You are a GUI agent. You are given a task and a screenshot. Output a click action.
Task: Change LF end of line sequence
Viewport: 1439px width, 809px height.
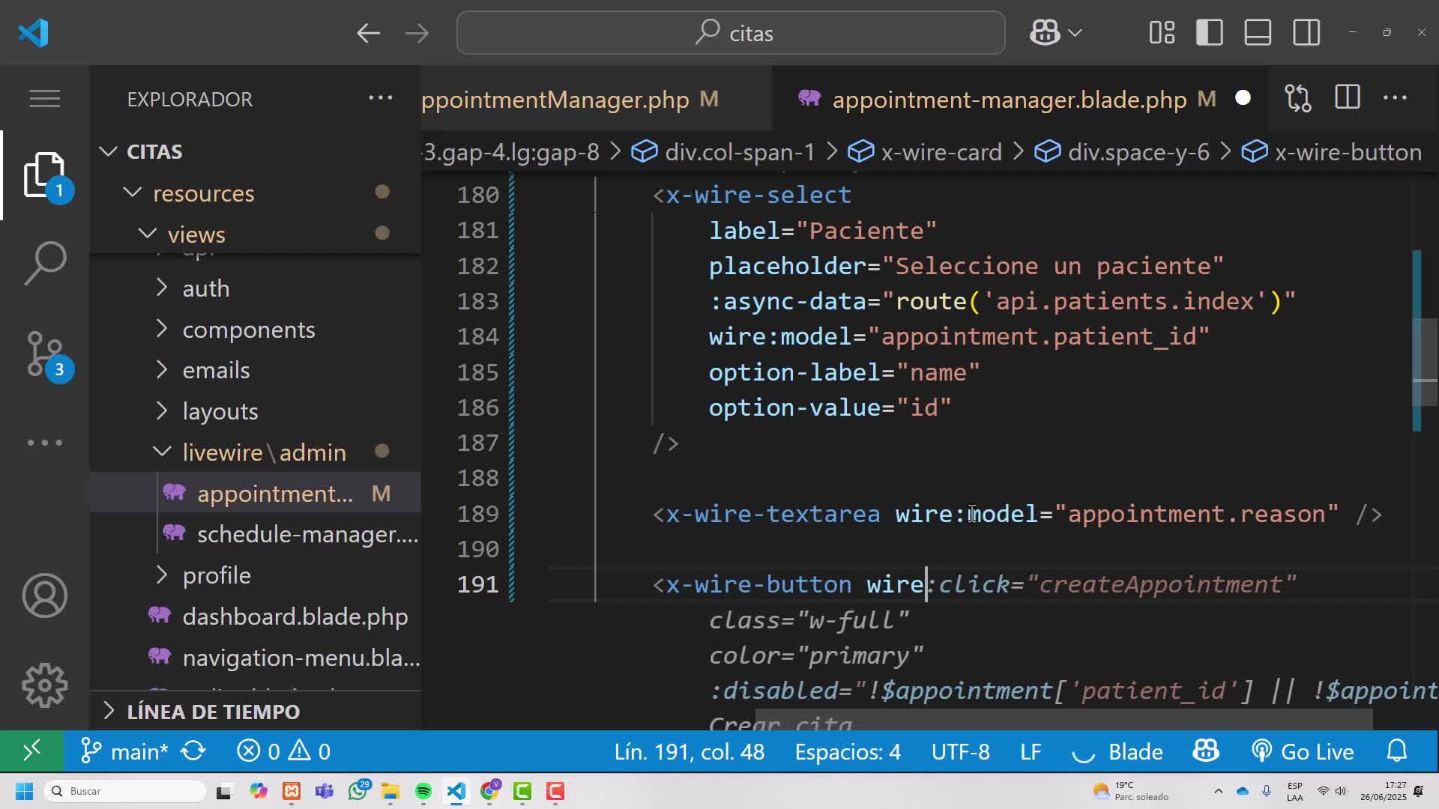click(x=1031, y=751)
